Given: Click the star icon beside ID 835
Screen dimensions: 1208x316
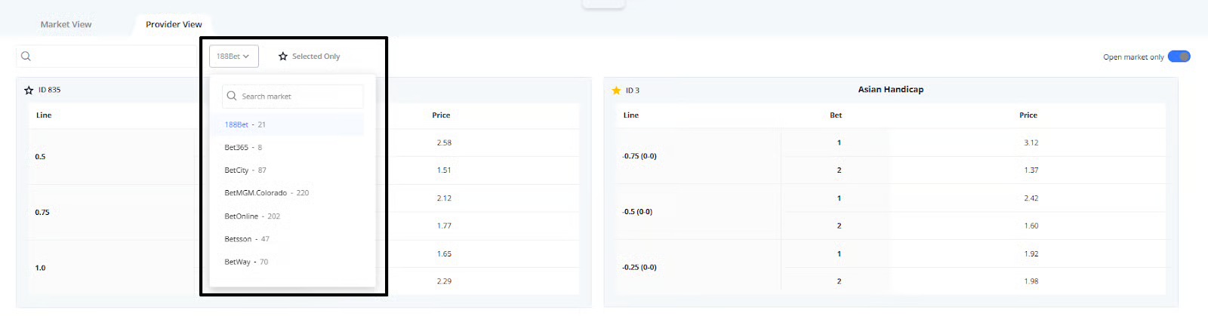Looking at the screenshot, I should (x=29, y=91).
